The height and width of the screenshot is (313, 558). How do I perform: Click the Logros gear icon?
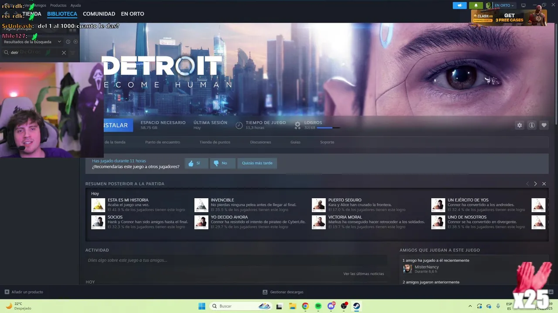click(297, 125)
